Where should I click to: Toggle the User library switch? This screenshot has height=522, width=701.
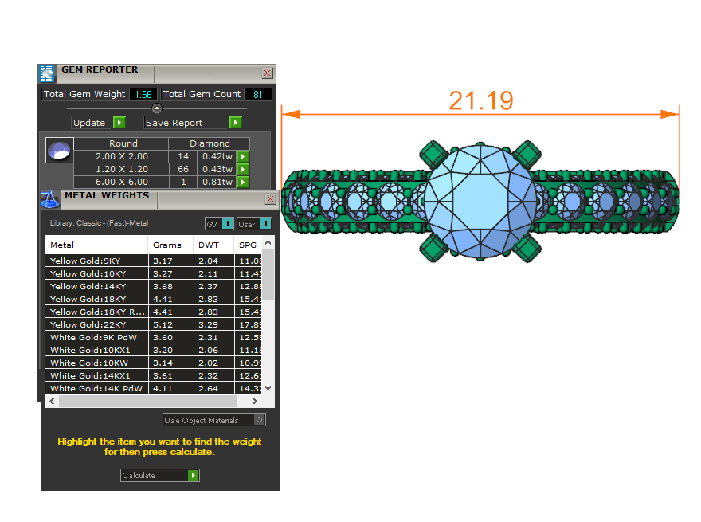[x=265, y=224]
